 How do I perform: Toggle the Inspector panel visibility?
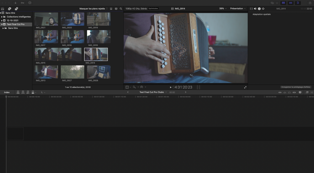(x=298, y=3)
